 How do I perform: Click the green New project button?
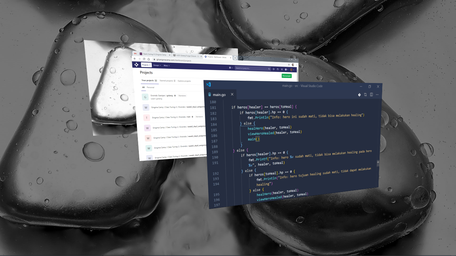click(286, 76)
